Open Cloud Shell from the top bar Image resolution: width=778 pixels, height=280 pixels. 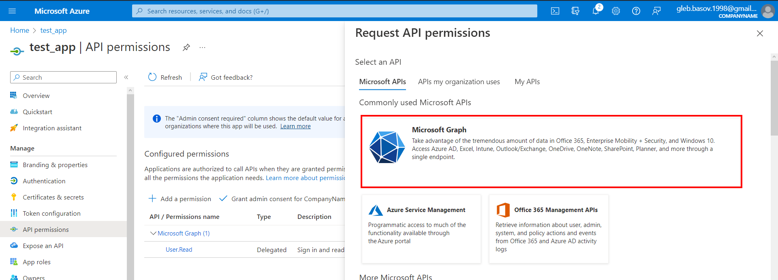[555, 11]
